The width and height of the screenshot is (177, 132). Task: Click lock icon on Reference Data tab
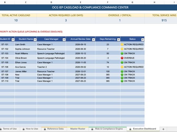pyautogui.click(x=45, y=129)
